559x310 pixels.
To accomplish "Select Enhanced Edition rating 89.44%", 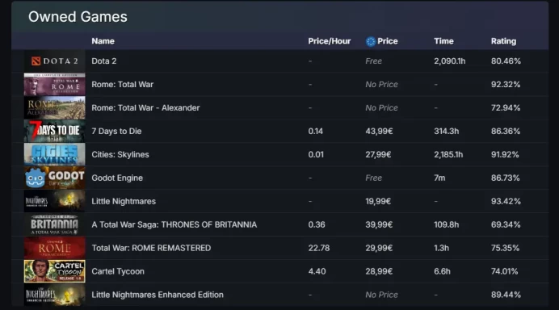I will coord(506,295).
